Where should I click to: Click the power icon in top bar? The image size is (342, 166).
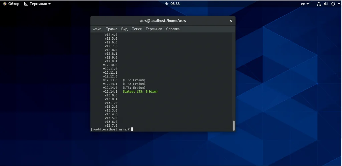(x=333, y=4)
